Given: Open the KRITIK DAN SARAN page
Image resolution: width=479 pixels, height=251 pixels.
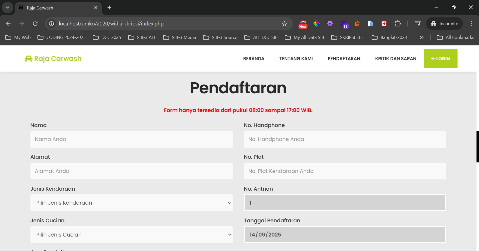Looking at the screenshot, I should point(396,58).
